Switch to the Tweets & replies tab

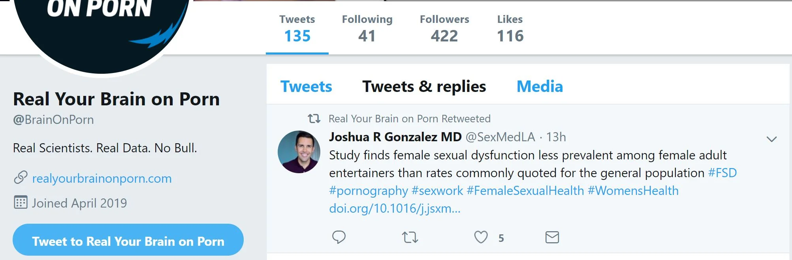[x=424, y=87]
